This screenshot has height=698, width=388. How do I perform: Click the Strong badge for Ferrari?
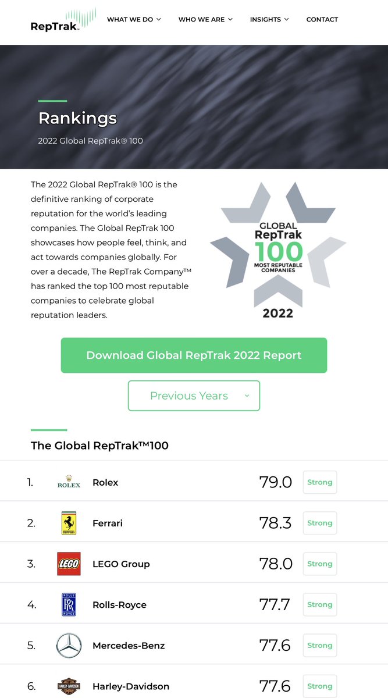320,523
